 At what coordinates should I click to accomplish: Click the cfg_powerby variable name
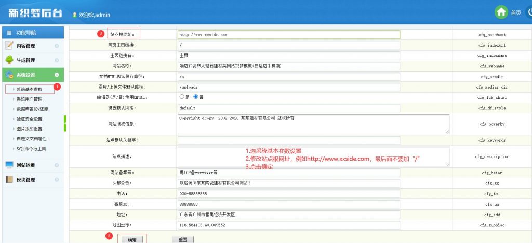pyautogui.click(x=492, y=124)
